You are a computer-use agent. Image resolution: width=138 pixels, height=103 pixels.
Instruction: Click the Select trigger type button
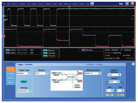tap(24, 81)
